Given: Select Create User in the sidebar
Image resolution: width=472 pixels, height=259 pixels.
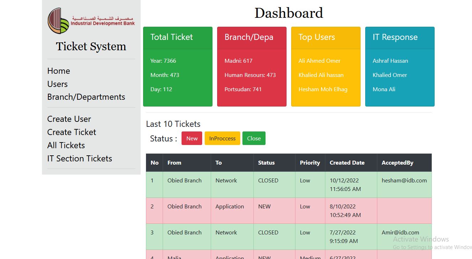Looking at the screenshot, I should [69, 119].
